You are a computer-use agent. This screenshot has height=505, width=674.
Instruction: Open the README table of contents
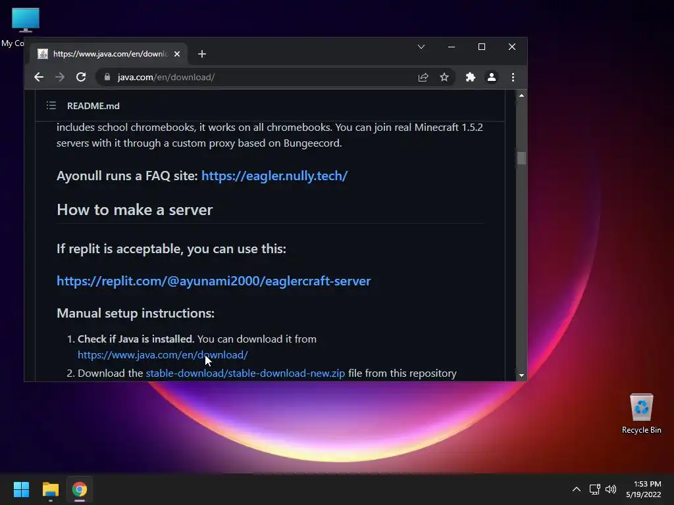(x=51, y=106)
